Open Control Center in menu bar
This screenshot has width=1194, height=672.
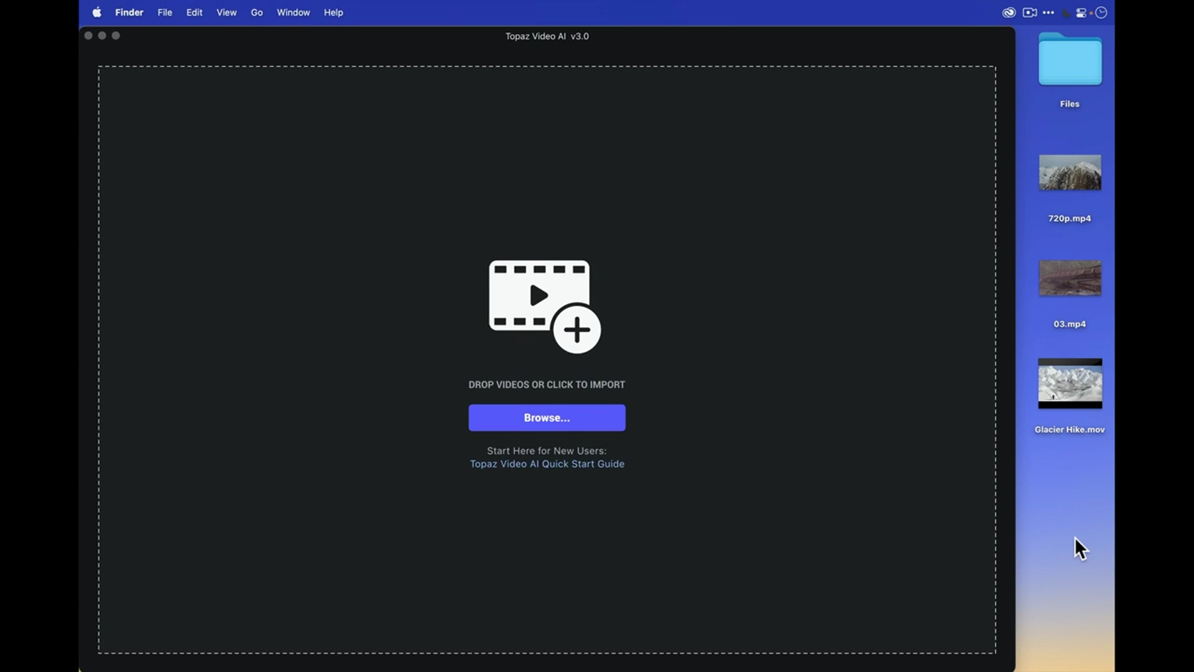(x=1081, y=13)
